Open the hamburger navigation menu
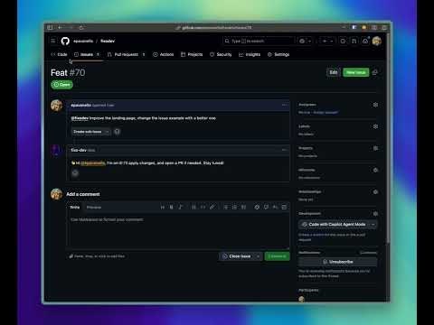Viewport: 434px width, 325px height. click(53, 41)
